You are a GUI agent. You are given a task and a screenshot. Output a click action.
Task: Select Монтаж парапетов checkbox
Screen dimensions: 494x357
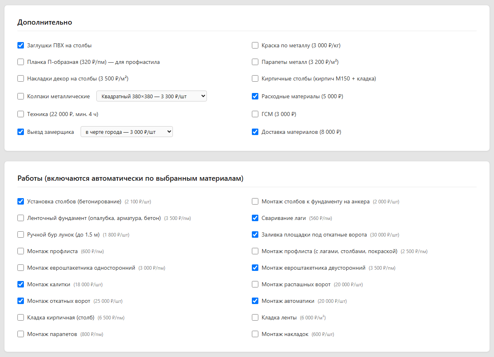point(21,334)
